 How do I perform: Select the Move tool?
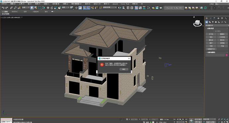48,8
